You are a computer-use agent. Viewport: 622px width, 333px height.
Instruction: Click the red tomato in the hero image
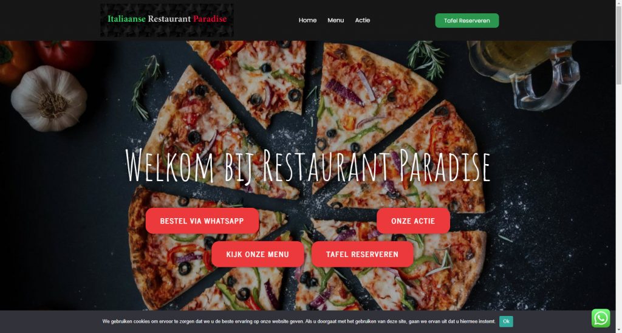pos(63,55)
